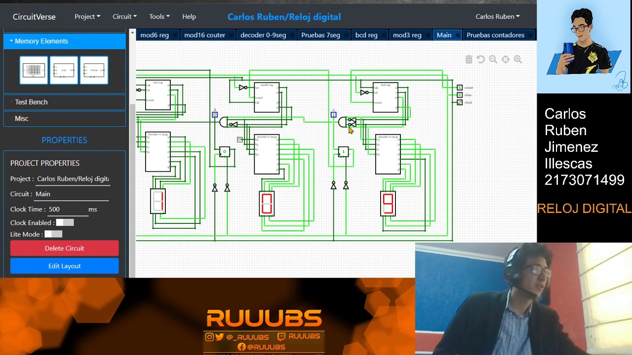Select the EEPROM memory element
632x355 pixels.
[94, 70]
